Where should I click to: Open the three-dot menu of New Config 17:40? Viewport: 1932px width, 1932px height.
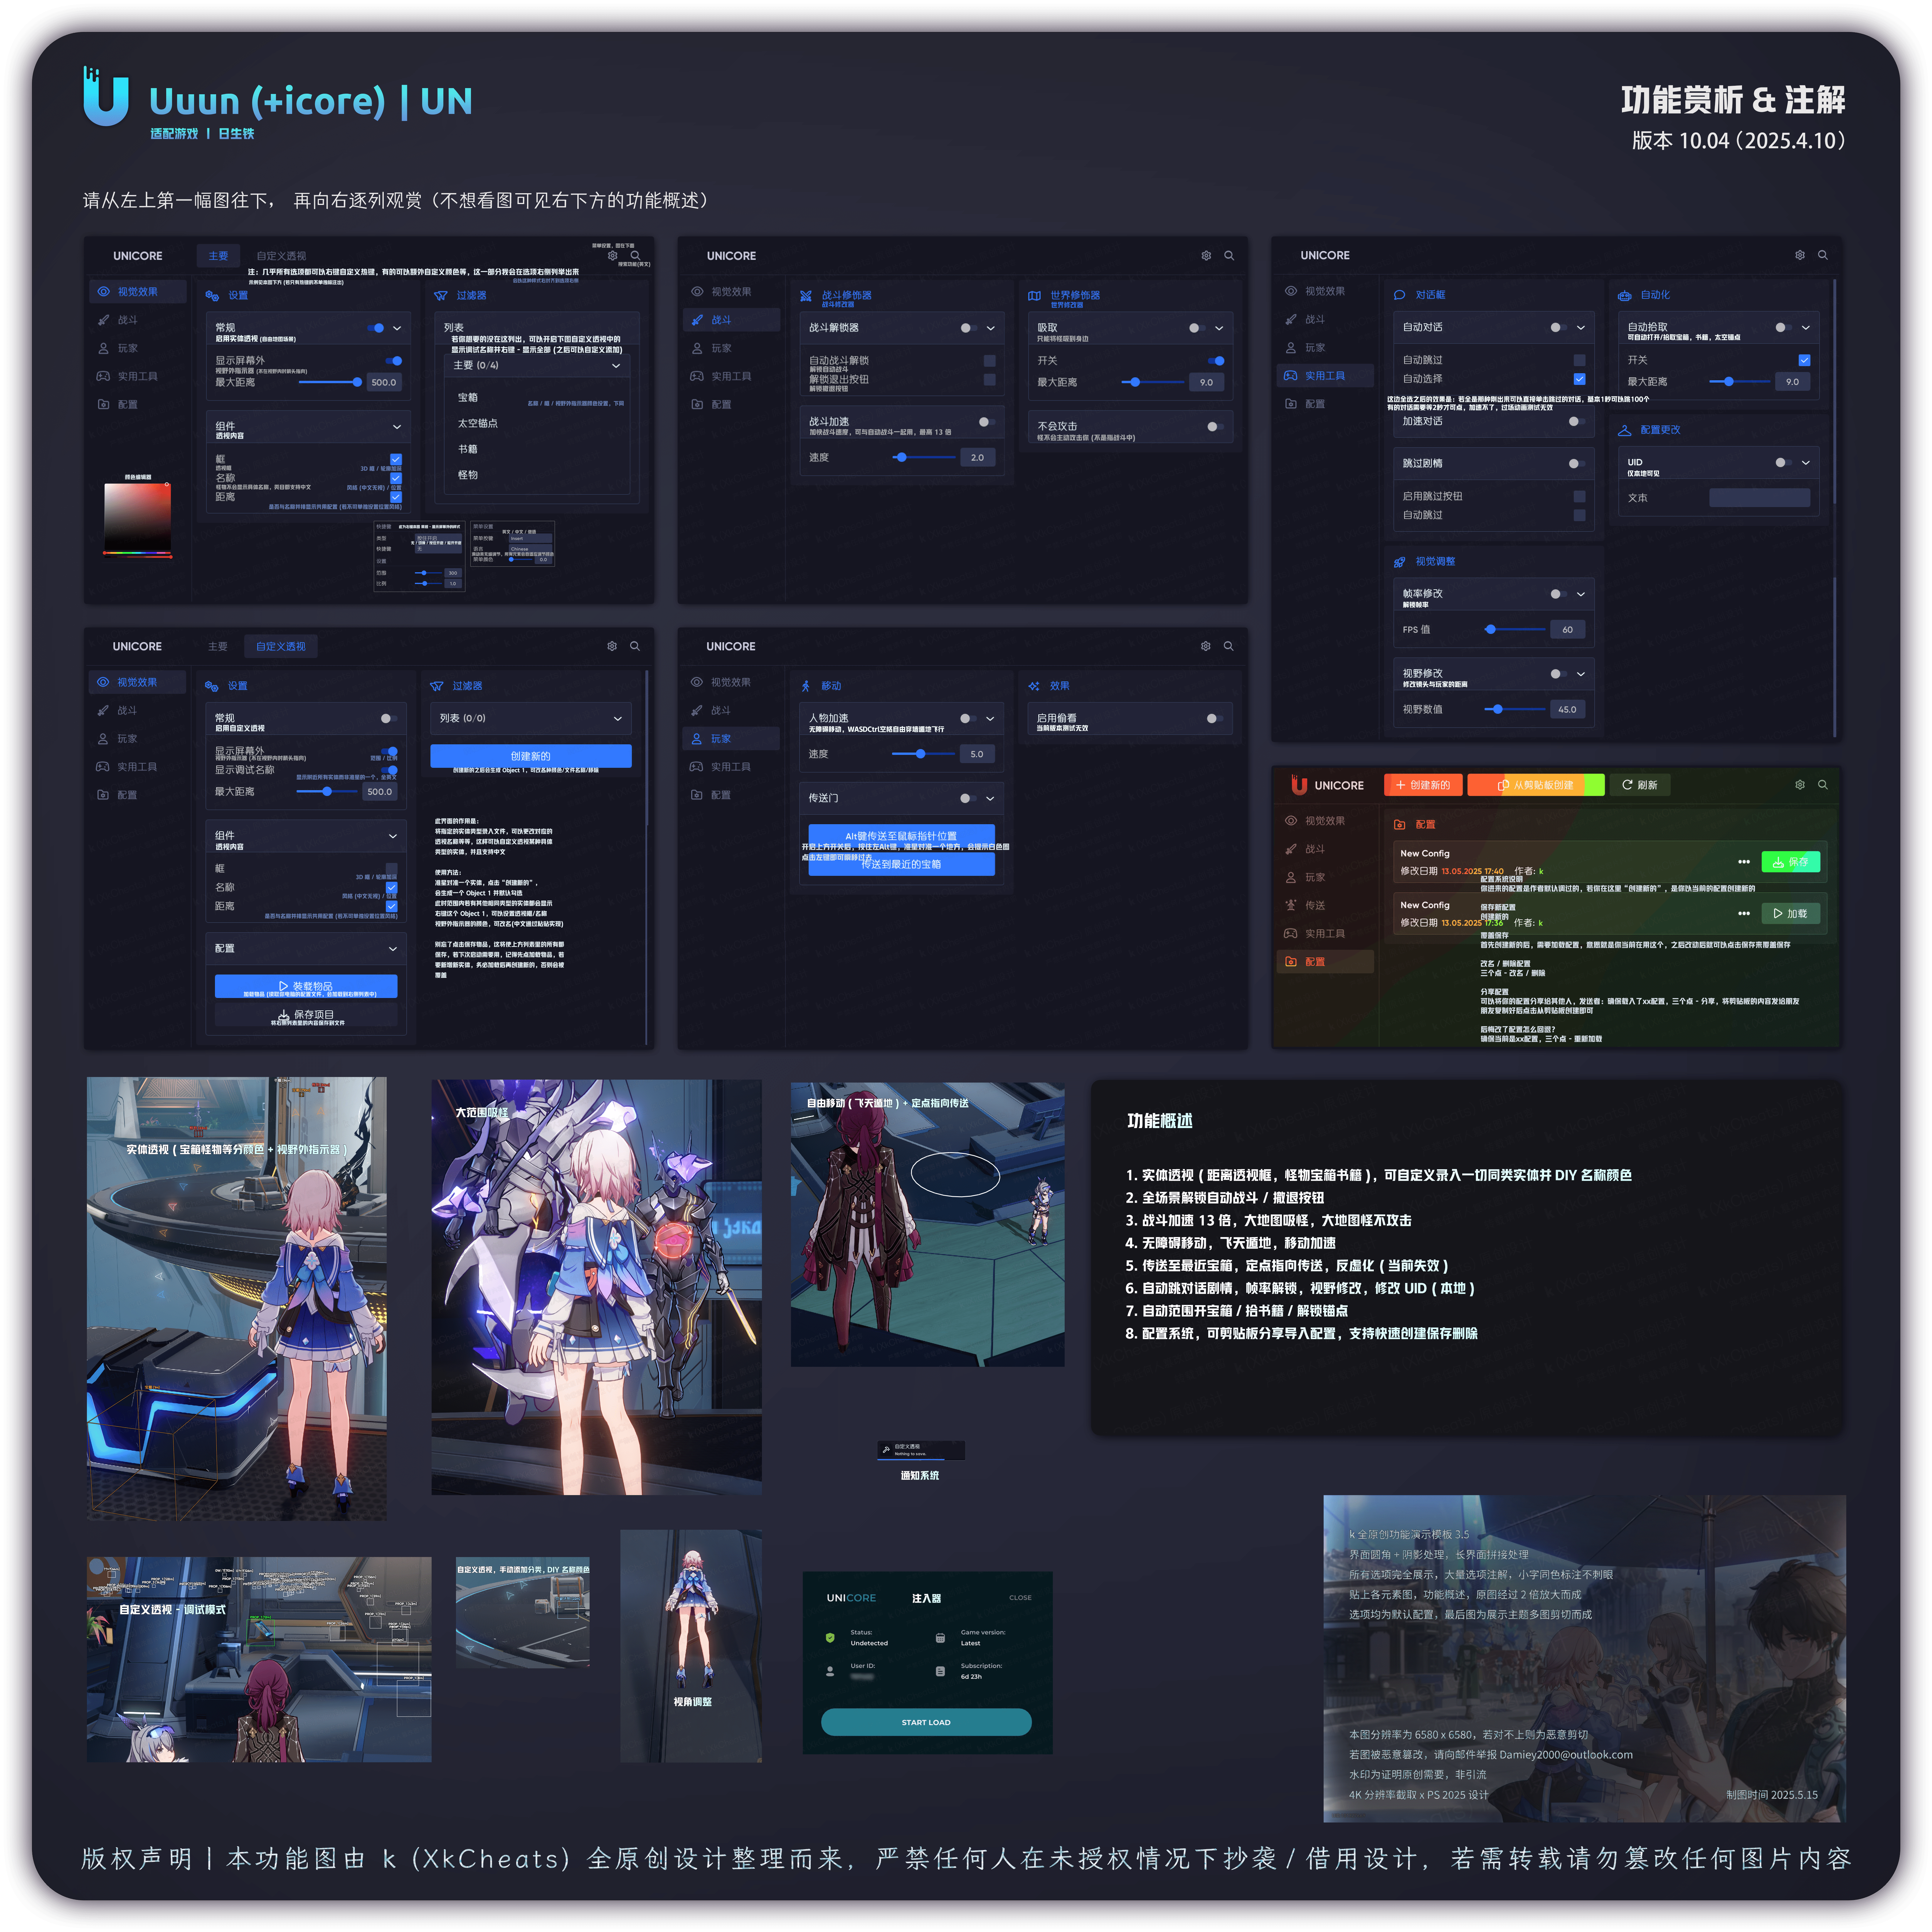pyautogui.click(x=1744, y=862)
